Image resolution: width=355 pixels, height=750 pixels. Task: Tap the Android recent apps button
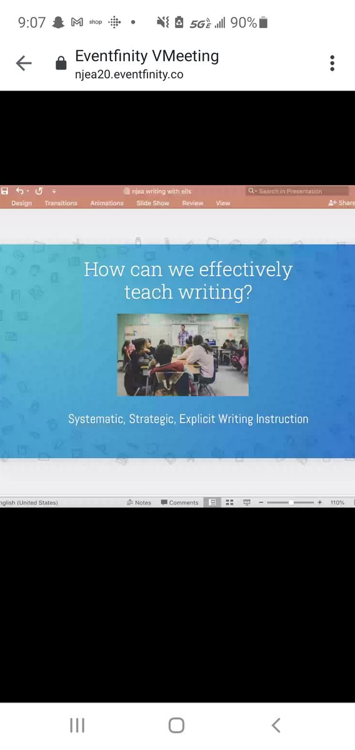[77, 725]
